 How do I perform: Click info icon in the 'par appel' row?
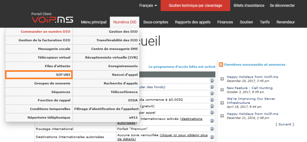(212, 113)
